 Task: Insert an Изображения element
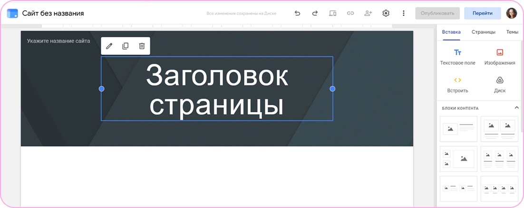pyautogui.click(x=500, y=57)
